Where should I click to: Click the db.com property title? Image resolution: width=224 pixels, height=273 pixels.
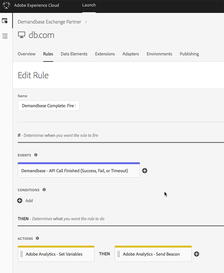tap(42, 35)
